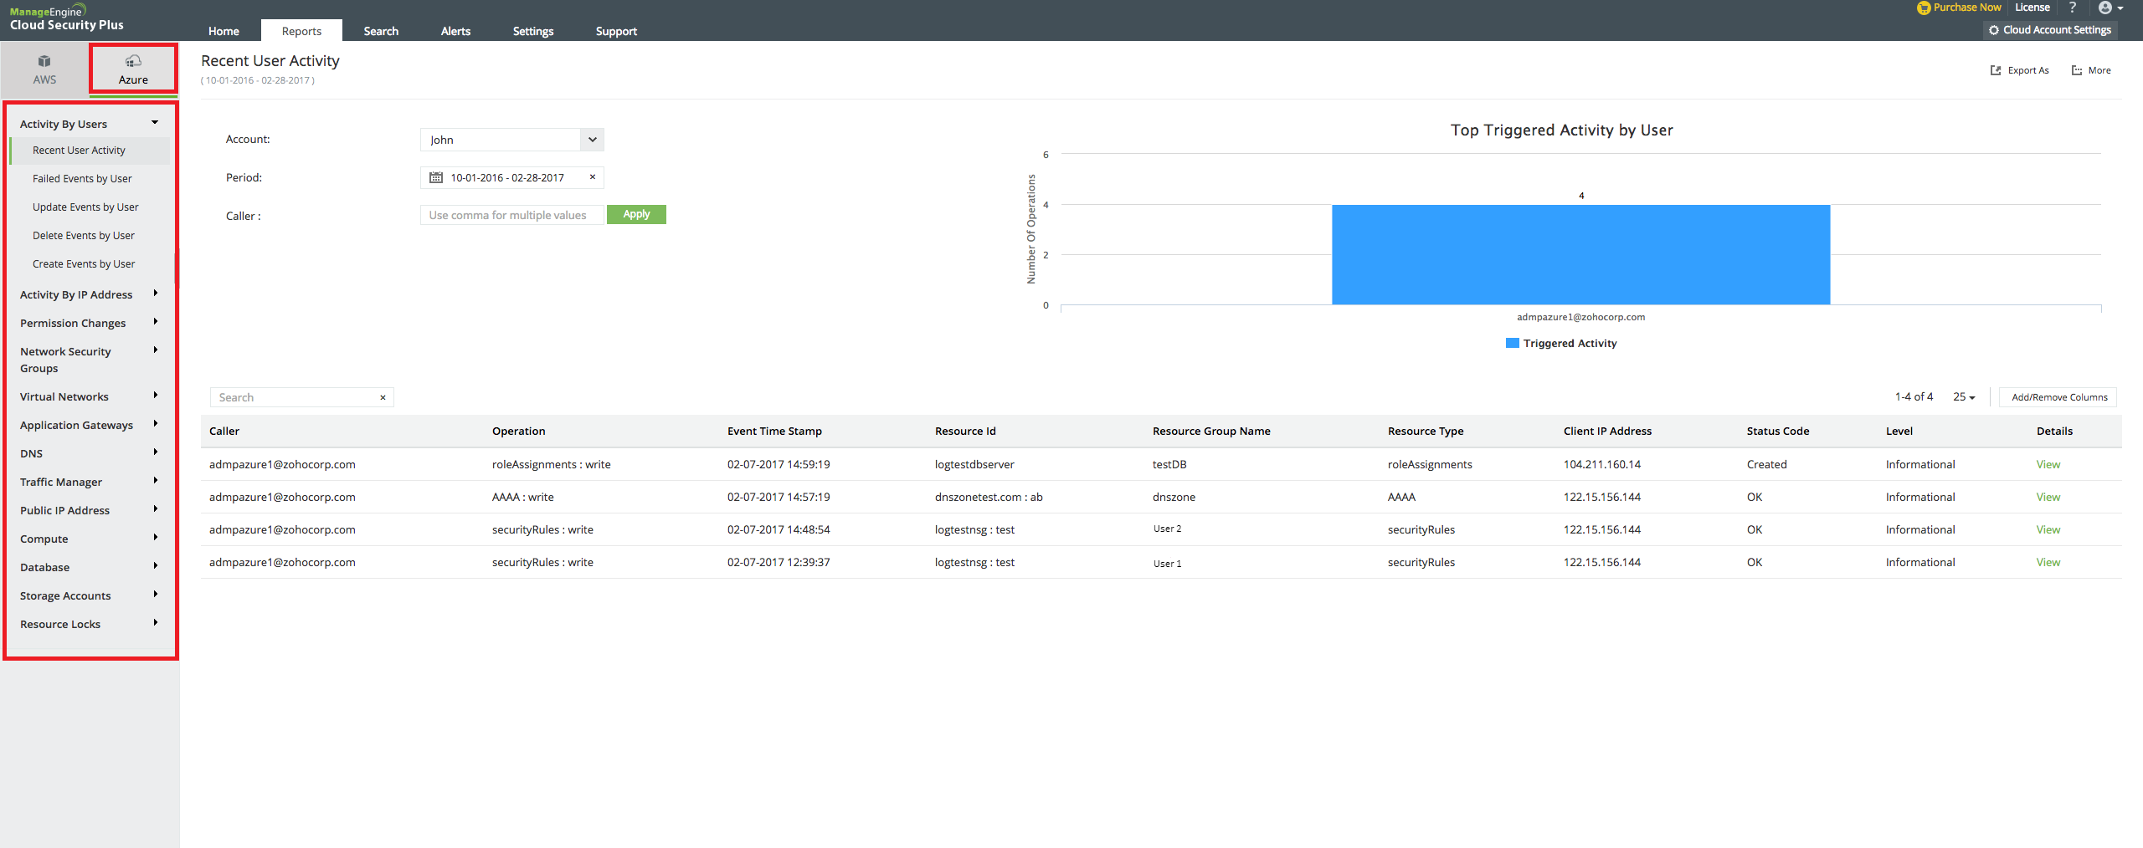The image size is (2143, 848).
Task: Open the 25 rows-per-page selector
Action: [x=1962, y=397]
